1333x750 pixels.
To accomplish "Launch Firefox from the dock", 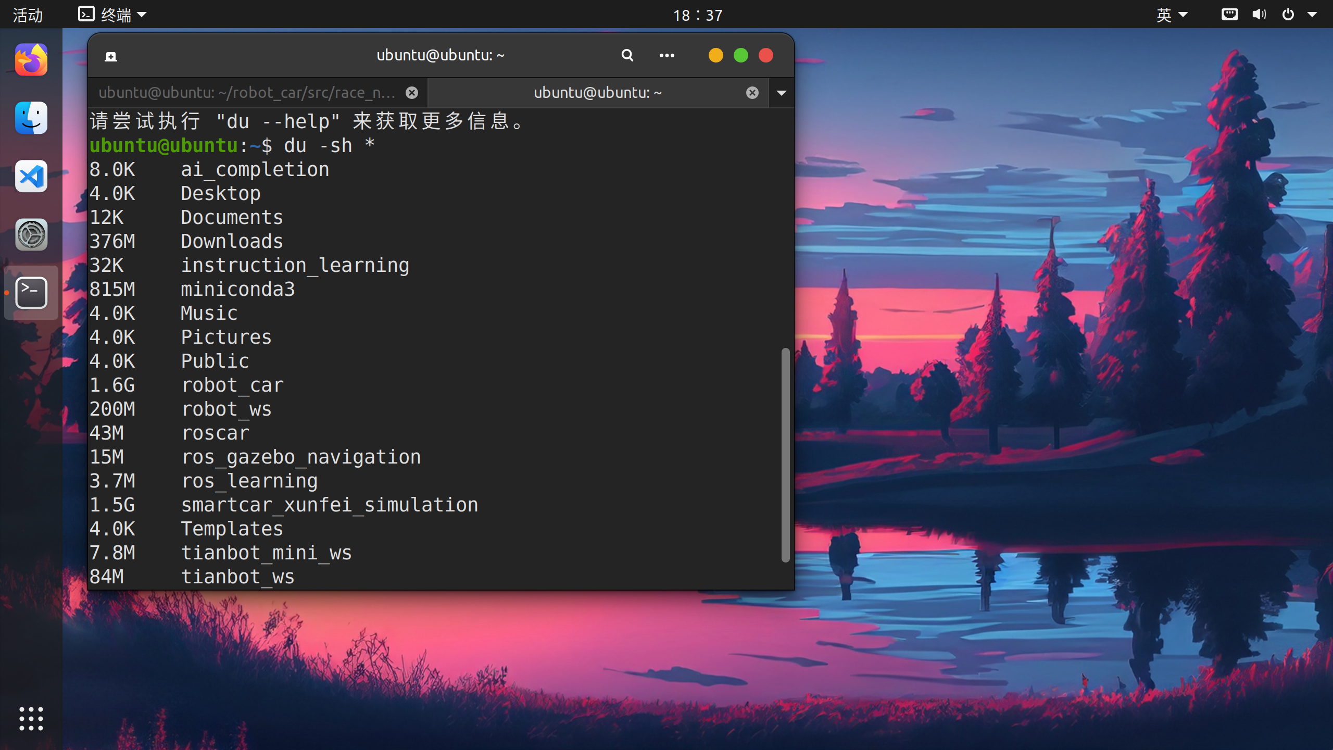I will click(31, 60).
